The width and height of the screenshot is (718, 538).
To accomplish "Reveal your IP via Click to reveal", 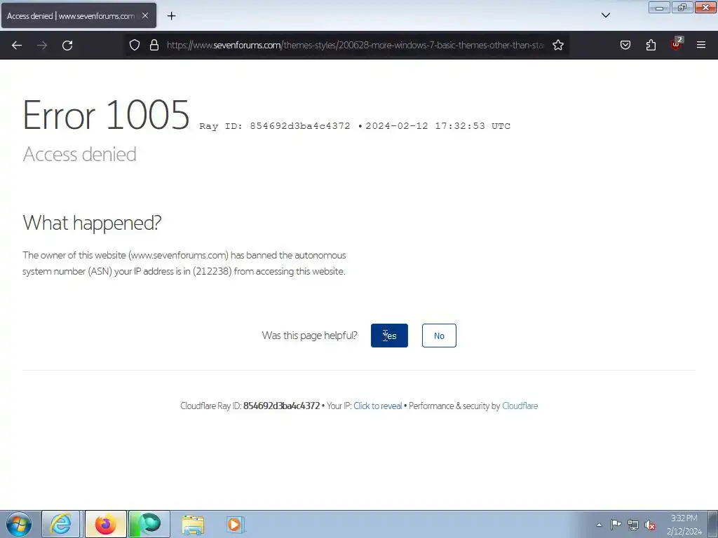I will coord(378,406).
